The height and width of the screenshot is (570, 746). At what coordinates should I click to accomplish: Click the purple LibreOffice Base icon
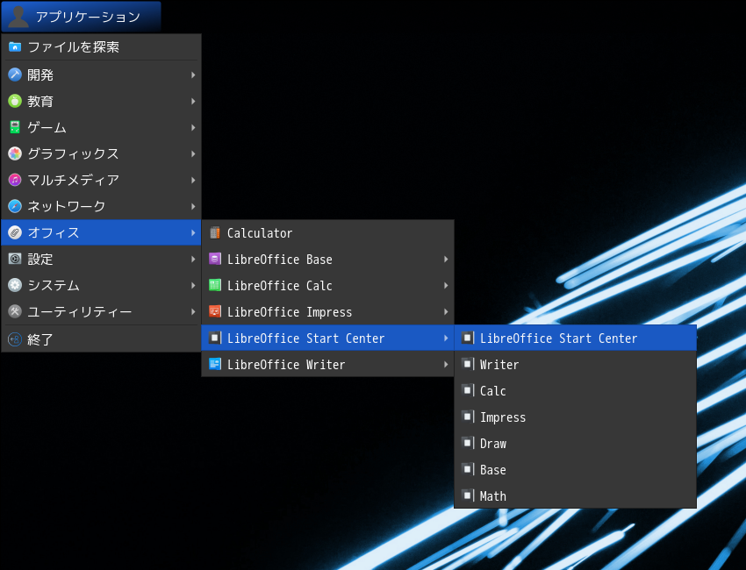(x=215, y=259)
